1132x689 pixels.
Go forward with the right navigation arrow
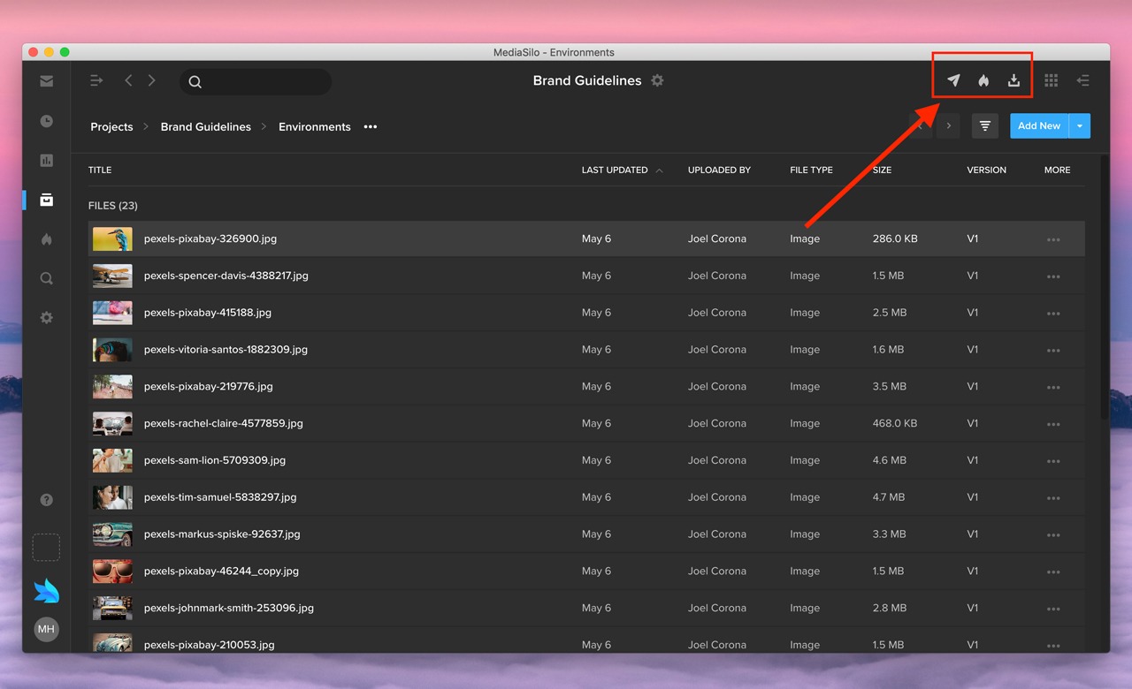(152, 80)
